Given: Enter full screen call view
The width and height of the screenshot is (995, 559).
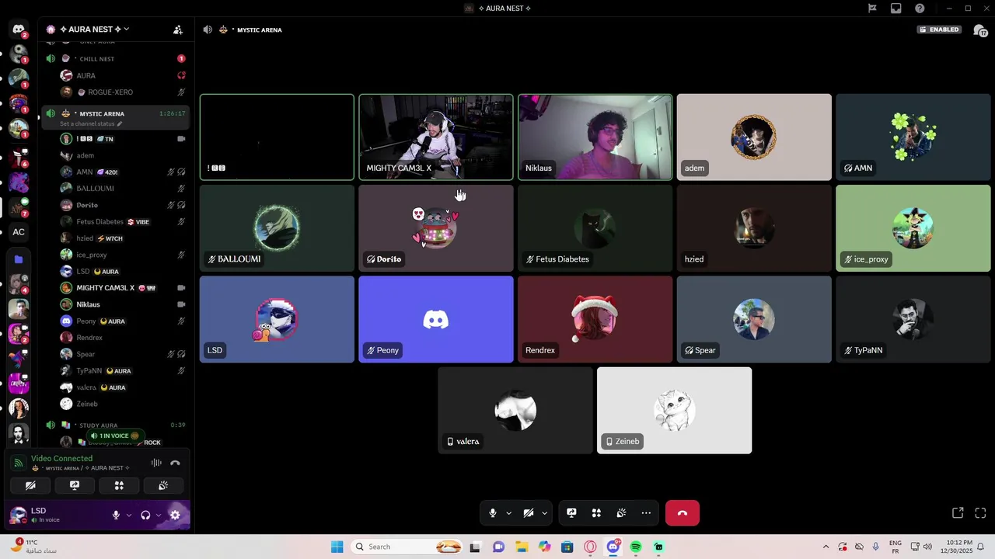Looking at the screenshot, I should click(x=980, y=513).
